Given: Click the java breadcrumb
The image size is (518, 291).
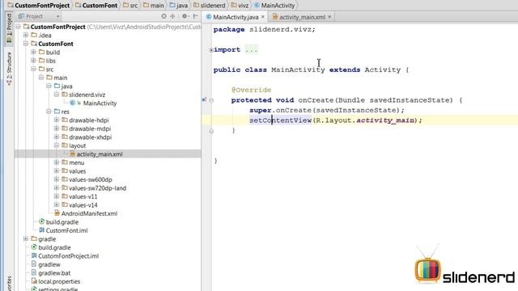Looking at the screenshot, I should pos(179,6).
